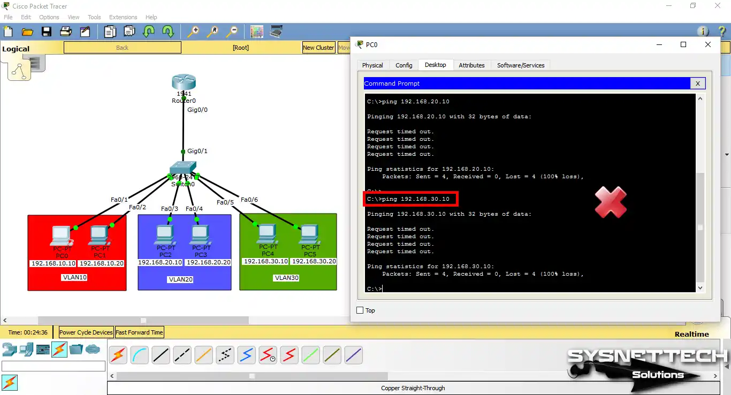Open the End Devices category
The height and width of the screenshot is (395, 731).
pos(26,350)
